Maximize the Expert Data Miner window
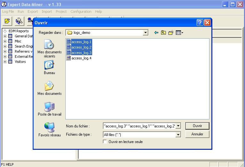The image size is (245, 167). [x=233, y=4]
